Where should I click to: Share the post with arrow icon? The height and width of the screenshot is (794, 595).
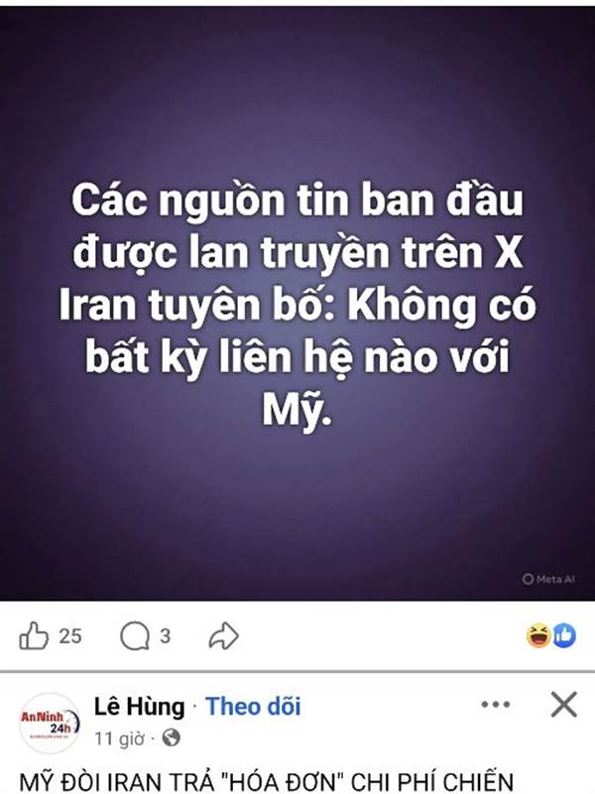tap(224, 636)
